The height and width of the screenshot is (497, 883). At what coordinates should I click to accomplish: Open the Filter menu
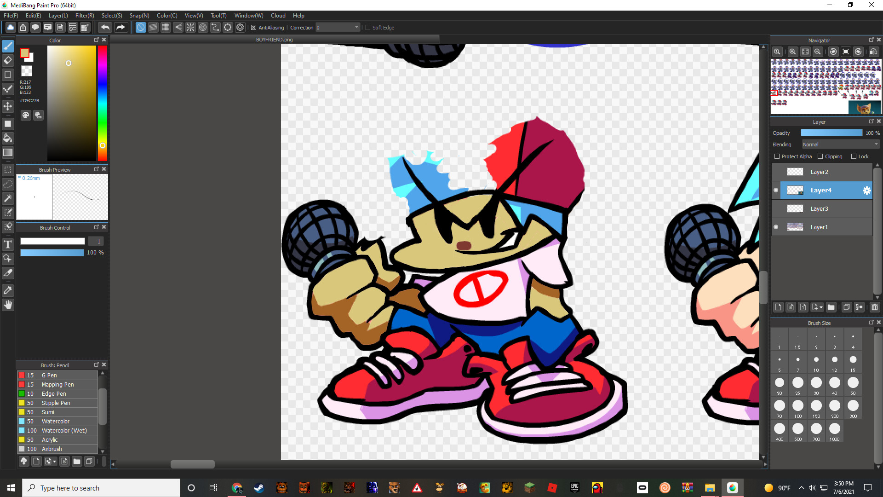[x=84, y=15]
